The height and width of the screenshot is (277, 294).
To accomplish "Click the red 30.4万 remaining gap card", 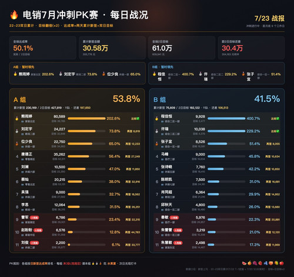I will 251,48.
